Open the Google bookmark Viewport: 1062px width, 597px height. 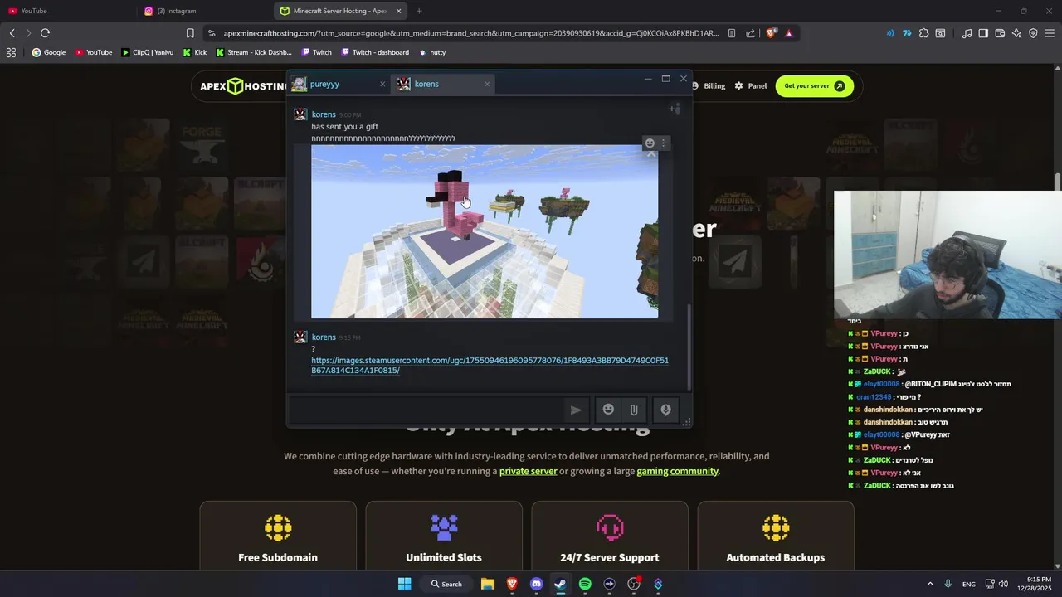(x=48, y=52)
